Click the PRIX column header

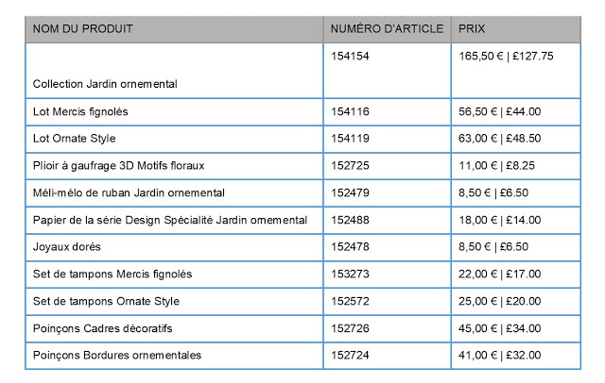point(472,29)
